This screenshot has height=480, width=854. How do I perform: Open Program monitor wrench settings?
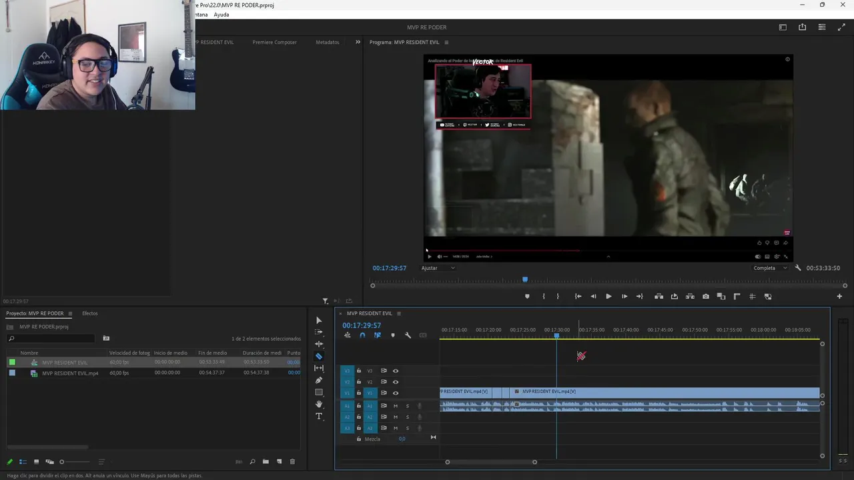[797, 268]
